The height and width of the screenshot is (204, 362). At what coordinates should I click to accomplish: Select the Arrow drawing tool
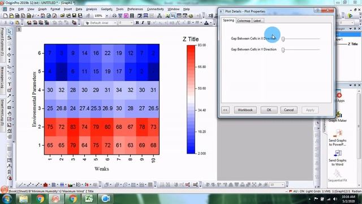(x=9, y=96)
